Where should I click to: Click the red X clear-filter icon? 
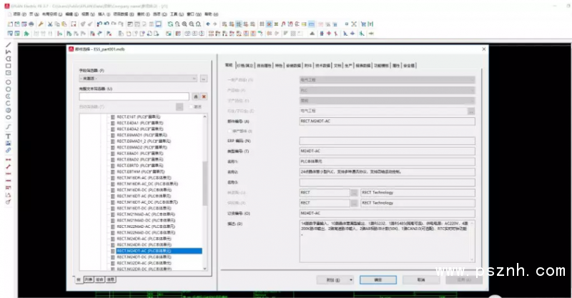(x=204, y=96)
